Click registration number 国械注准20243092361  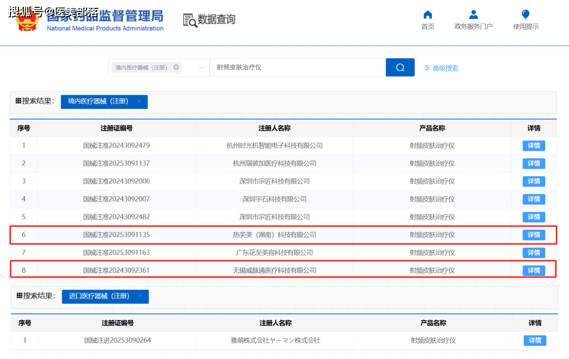[x=116, y=270]
